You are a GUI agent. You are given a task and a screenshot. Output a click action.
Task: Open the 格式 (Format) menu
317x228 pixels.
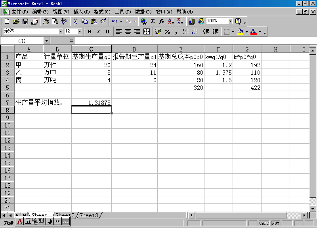(x=102, y=12)
